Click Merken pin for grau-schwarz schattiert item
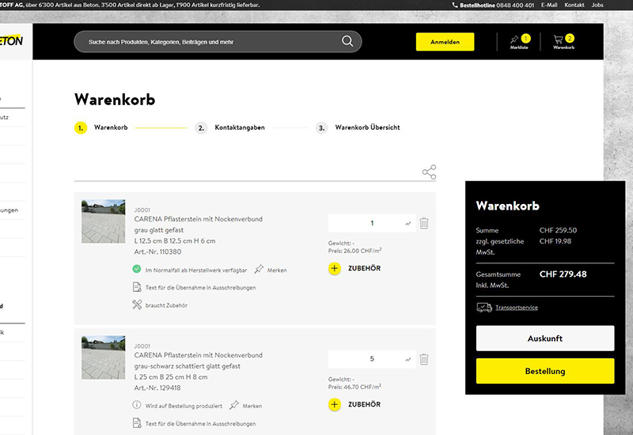Image resolution: width=633 pixels, height=435 pixels. [x=234, y=405]
